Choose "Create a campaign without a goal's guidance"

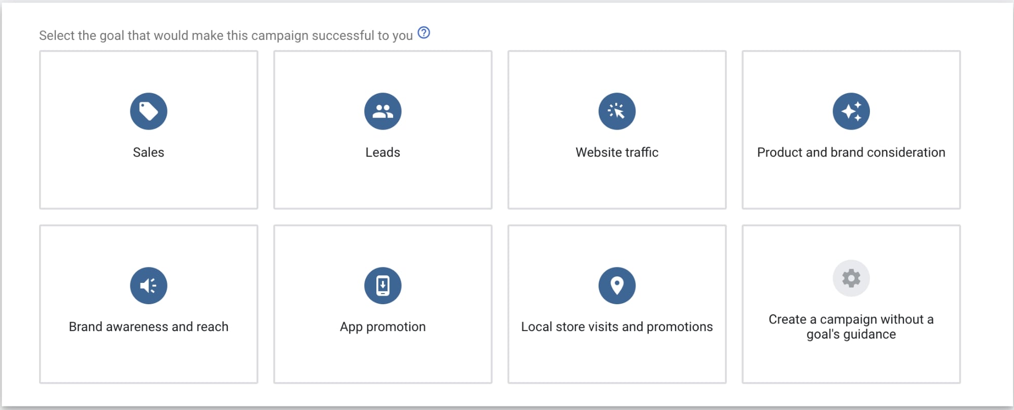pos(851,326)
